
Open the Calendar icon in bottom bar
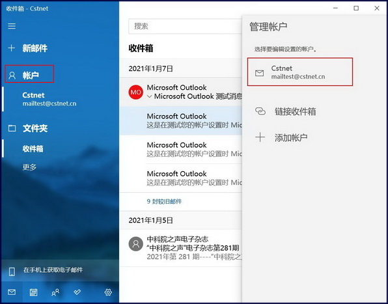click(x=33, y=292)
